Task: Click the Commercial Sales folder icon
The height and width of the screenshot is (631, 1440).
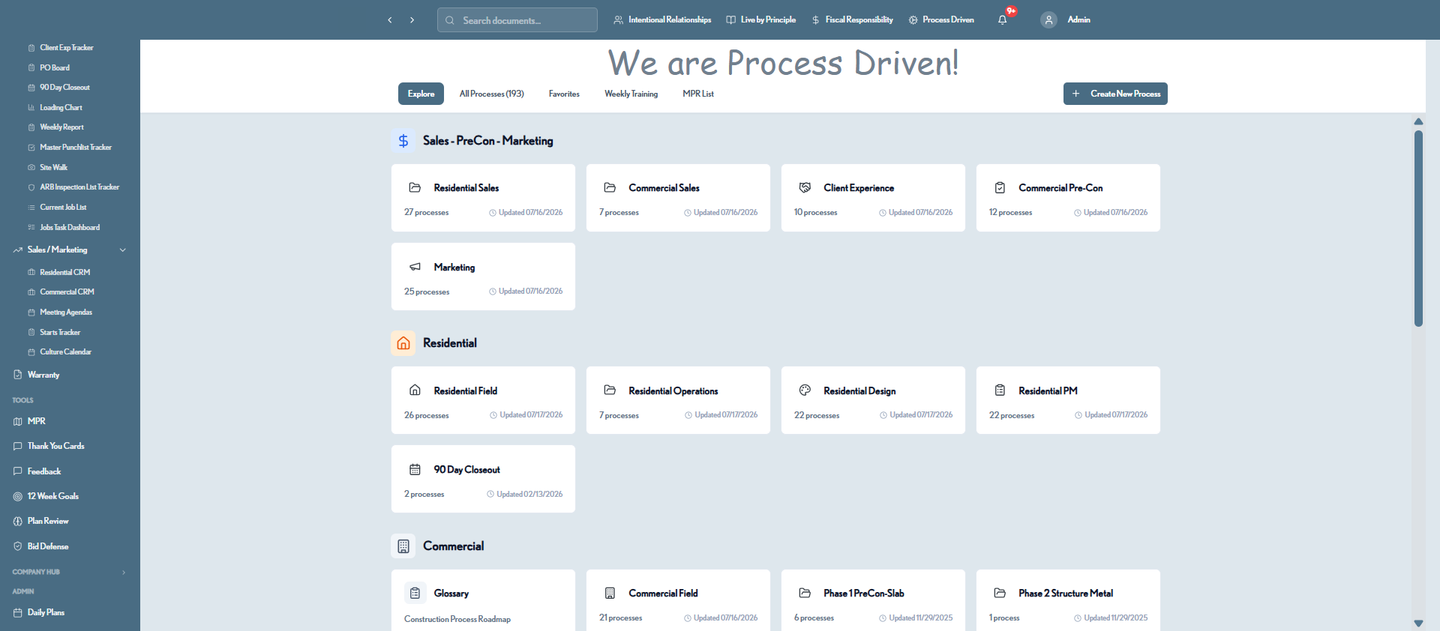Action: [x=610, y=187]
